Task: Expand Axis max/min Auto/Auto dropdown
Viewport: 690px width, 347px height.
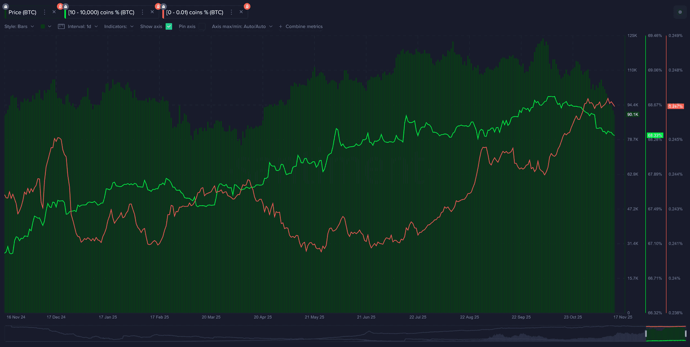Action: click(x=242, y=26)
